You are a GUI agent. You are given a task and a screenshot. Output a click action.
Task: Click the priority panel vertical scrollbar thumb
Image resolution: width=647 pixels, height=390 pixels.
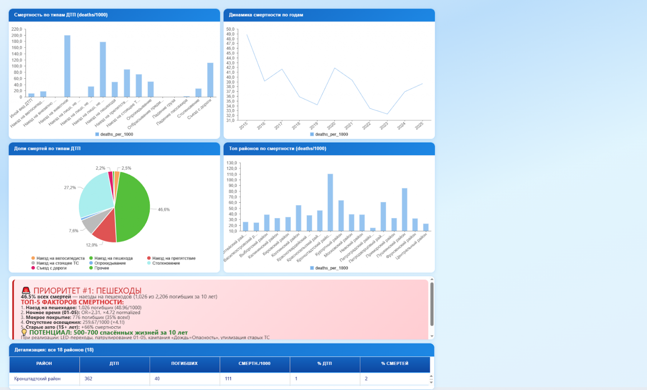pos(432,304)
